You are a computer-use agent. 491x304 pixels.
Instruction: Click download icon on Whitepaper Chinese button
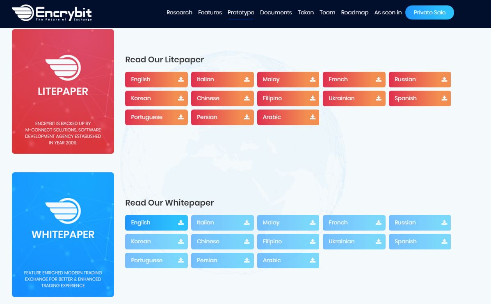(247, 241)
